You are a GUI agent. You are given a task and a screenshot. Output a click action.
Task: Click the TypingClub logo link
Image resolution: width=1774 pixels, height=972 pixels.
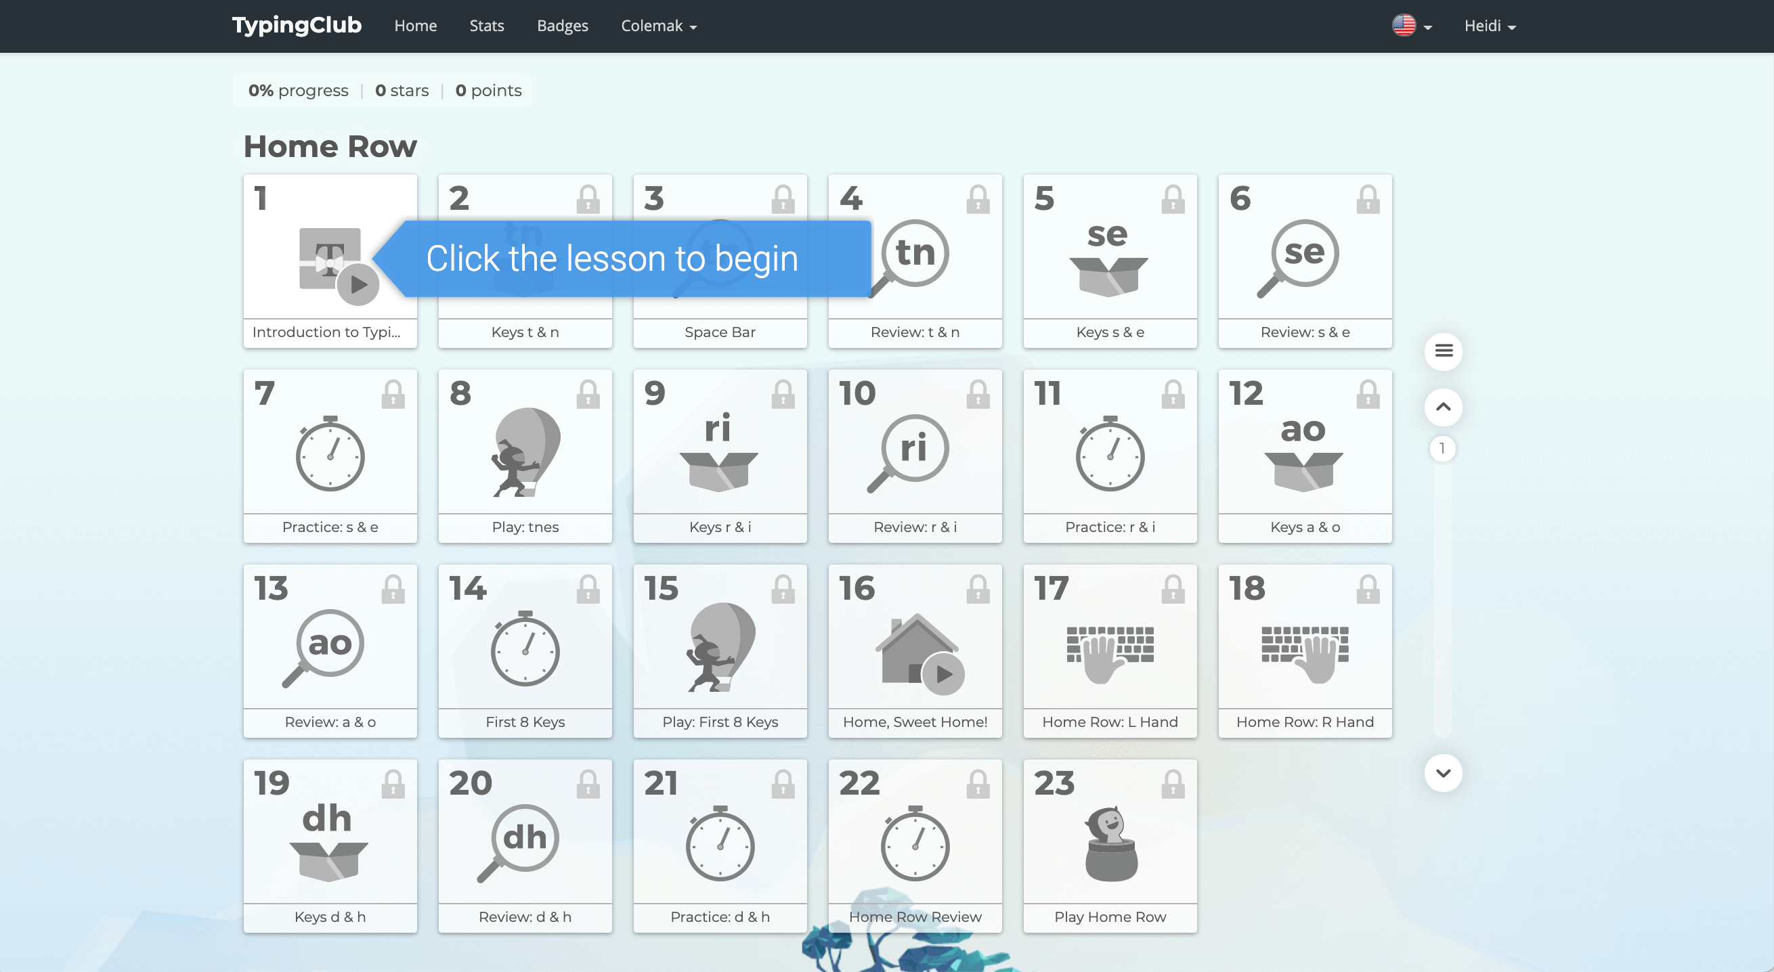point(296,25)
